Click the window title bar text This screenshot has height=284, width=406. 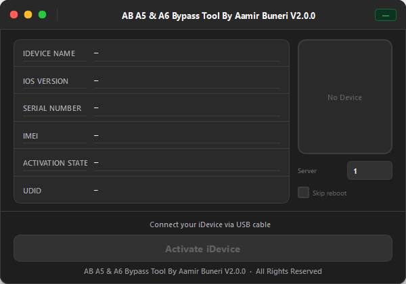coord(219,16)
